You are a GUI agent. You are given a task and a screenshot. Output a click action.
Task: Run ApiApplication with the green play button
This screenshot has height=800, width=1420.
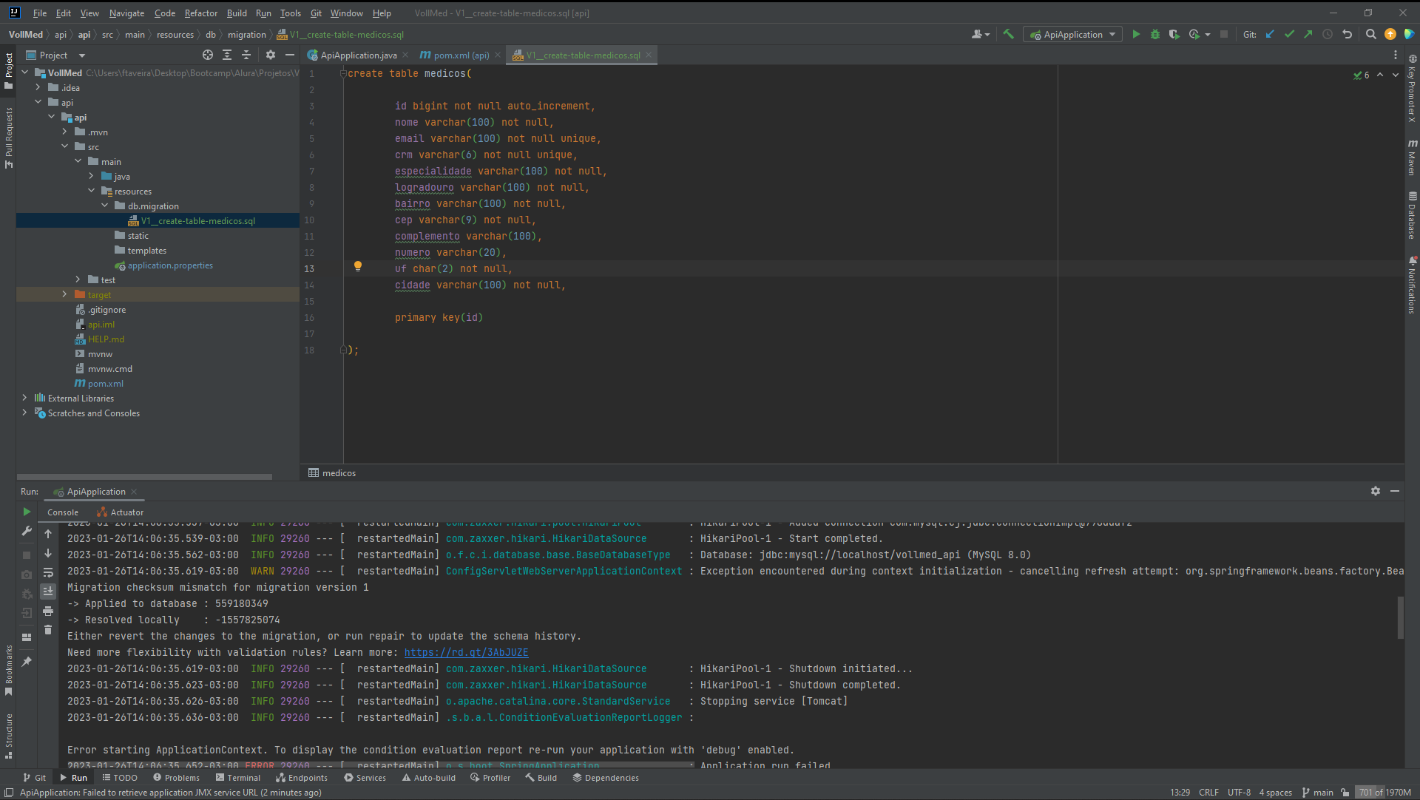[x=1136, y=34]
